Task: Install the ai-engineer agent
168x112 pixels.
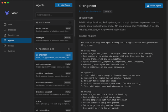Action: coord(154,6)
